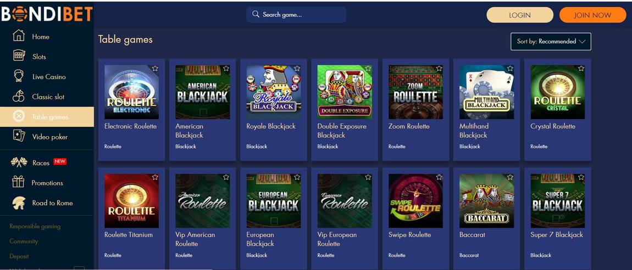This screenshot has height=270, width=632.
Task: Star the Swipe Roulette game
Action: [439, 177]
